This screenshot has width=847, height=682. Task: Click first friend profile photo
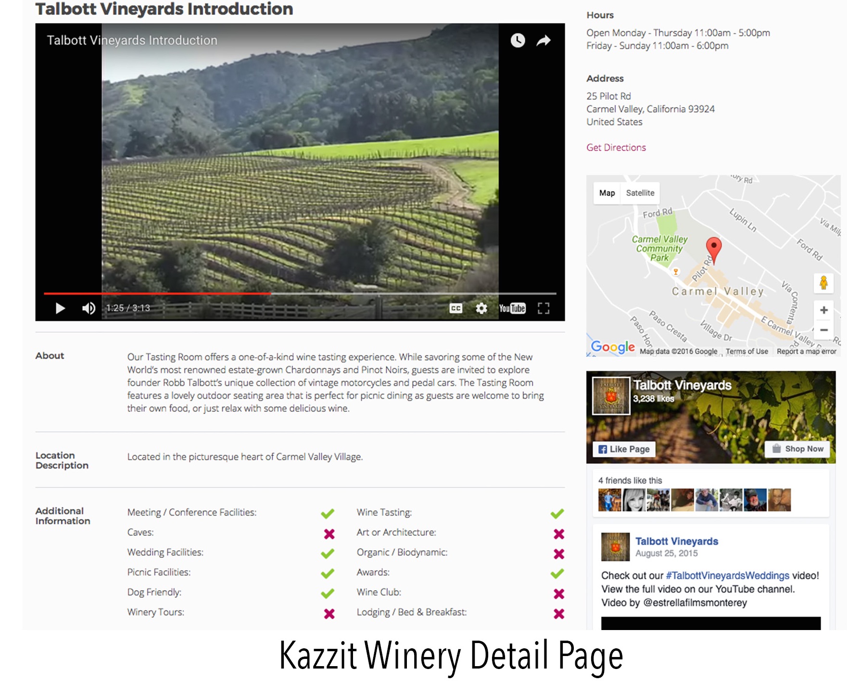[609, 500]
